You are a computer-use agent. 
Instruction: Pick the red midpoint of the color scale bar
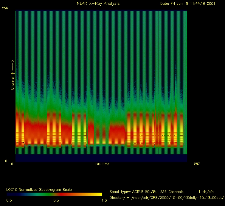point(60,194)
